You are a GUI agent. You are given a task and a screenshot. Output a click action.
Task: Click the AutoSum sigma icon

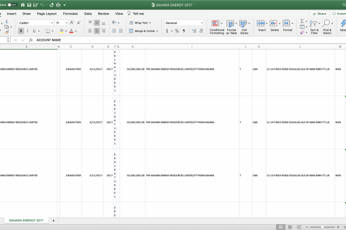[302, 21]
